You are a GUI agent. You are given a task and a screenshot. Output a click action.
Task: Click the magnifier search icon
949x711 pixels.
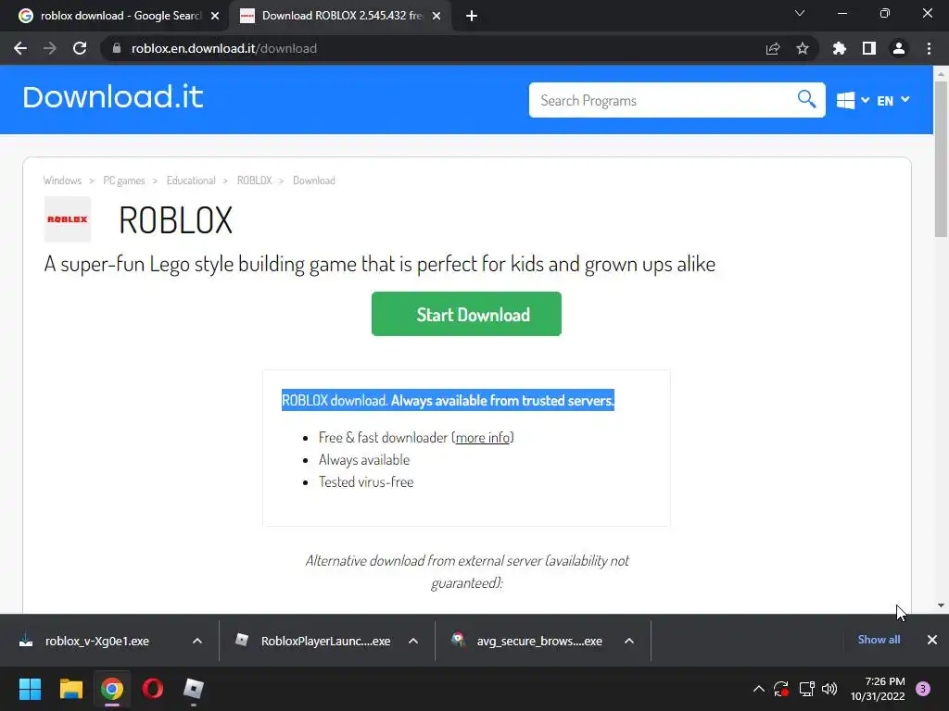pyautogui.click(x=806, y=99)
